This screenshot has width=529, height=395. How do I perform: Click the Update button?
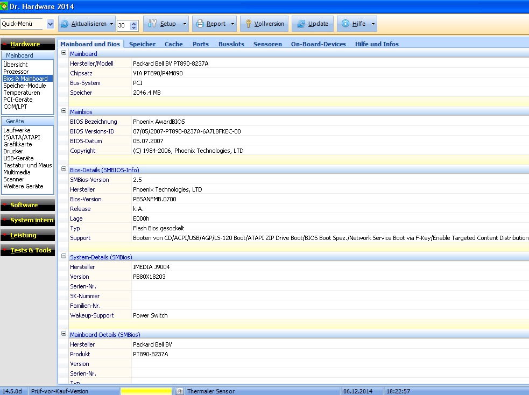[313, 24]
